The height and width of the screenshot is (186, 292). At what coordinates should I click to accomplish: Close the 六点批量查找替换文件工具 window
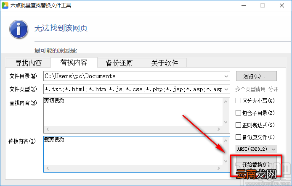click(282, 5)
